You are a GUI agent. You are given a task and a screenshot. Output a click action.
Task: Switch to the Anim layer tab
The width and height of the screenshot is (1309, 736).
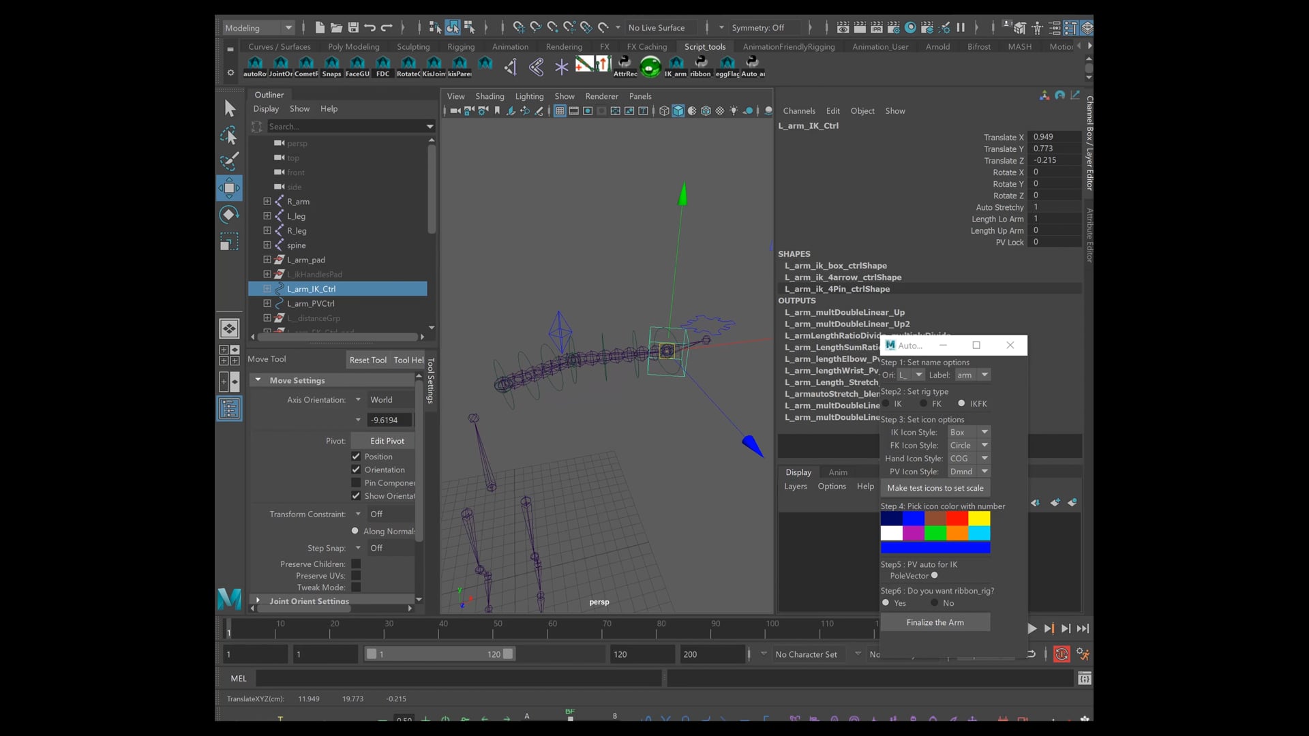coord(838,472)
